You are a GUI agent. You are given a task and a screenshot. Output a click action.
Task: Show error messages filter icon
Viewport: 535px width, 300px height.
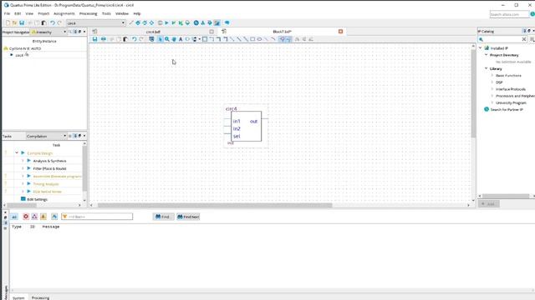point(26,217)
